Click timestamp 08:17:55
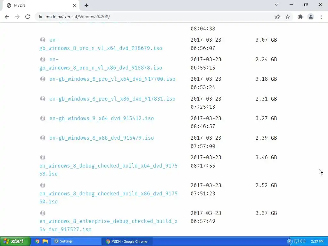 [203, 166]
